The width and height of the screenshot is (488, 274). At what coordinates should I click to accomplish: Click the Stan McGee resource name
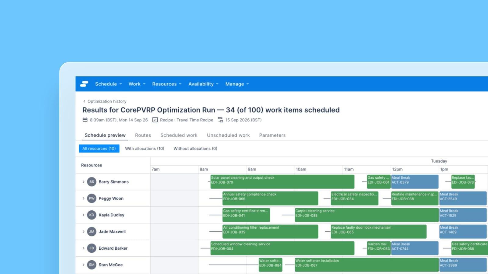pos(110,265)
